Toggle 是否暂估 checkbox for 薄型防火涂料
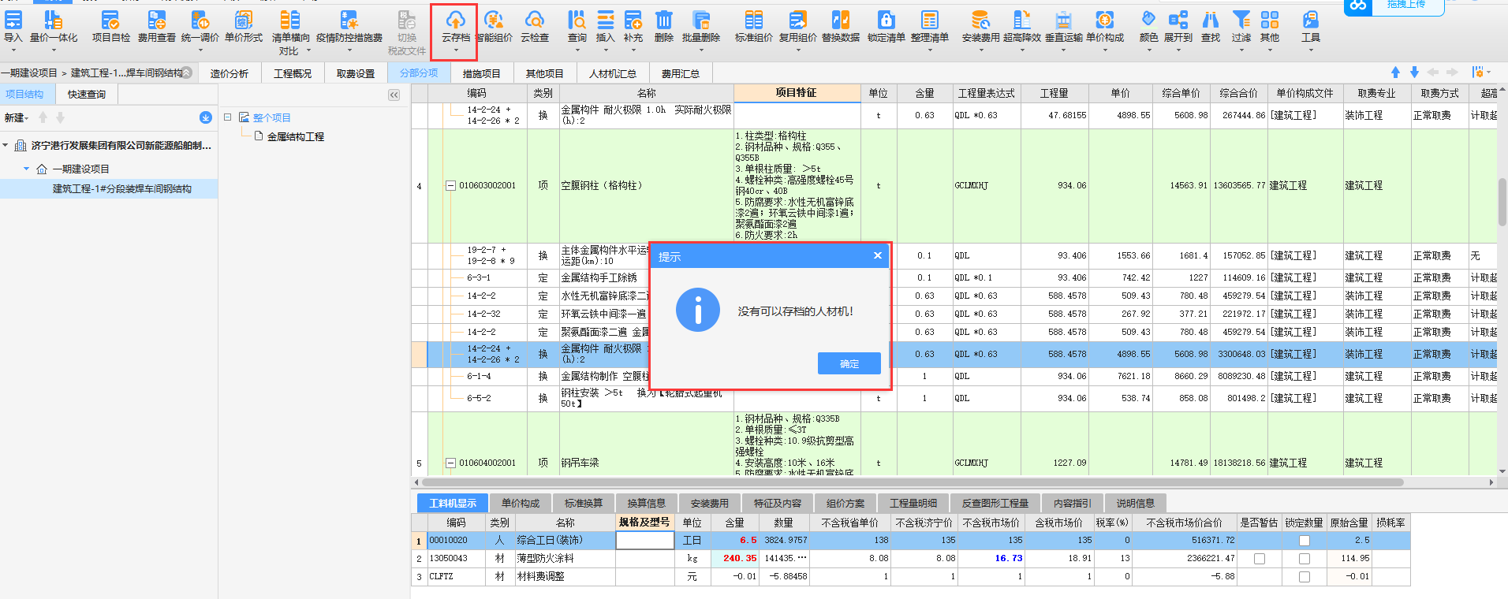This screenshot has height=599, width=1508. [x=1260, y=559]
